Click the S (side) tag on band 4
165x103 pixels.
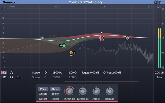[x=74, y=53]
